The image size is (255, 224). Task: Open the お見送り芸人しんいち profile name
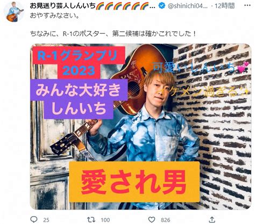[x=62, y=6]
